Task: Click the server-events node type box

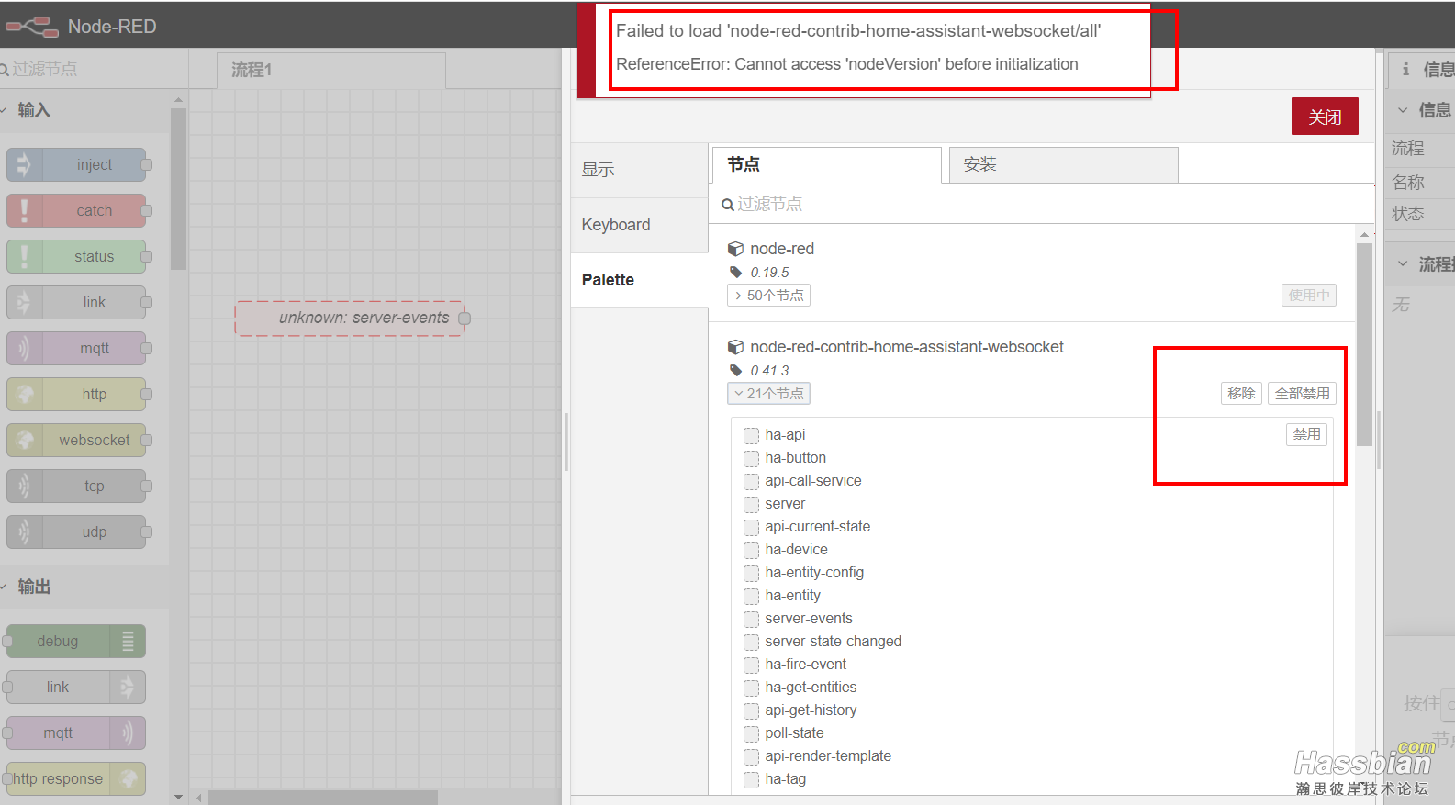Action: 751,619
